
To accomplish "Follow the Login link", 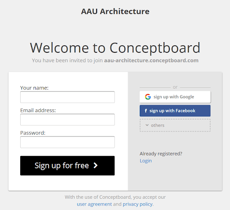I will click(x=146, y=161).
